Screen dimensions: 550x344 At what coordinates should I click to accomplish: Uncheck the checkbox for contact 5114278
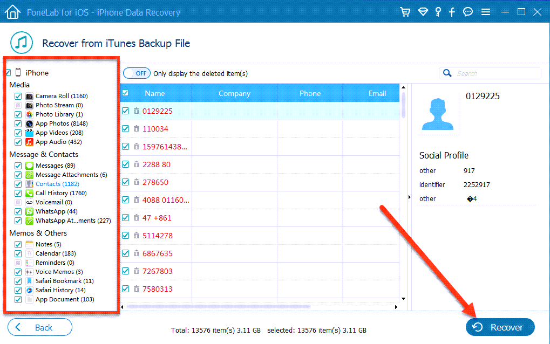(x=125, y=236)
